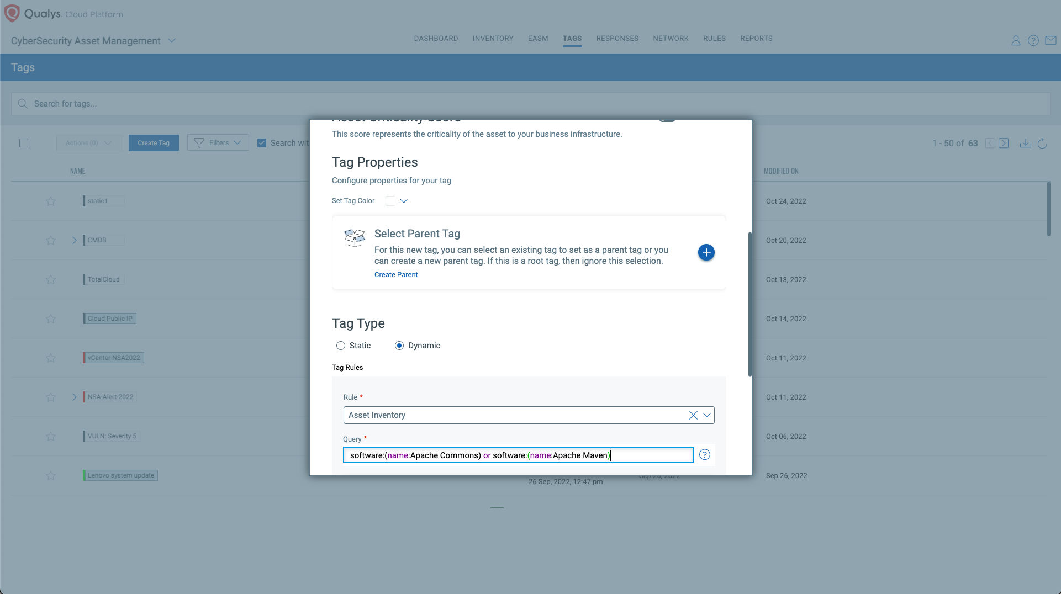The height and width of the screenshot is (594, 1061).
Task: Download the tags list
Action: [1025, 144]
